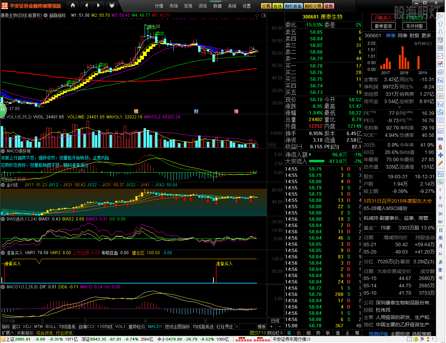The height and width of the screenshot is (343, 446).
Task: Click the 交易 button
Action: (266, 6)
